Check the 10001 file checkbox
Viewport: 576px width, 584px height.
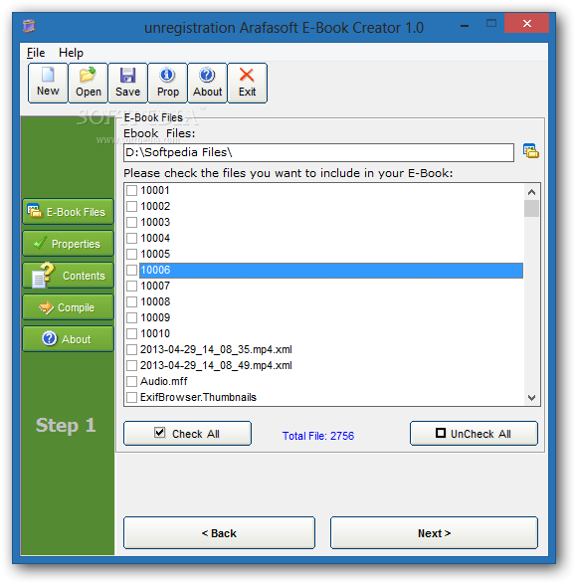131,190
